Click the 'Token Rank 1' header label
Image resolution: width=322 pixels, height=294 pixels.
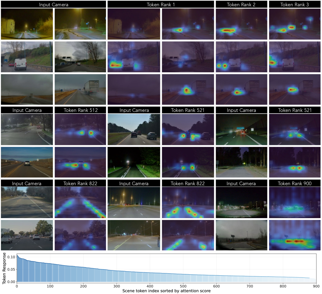[161, 5]
